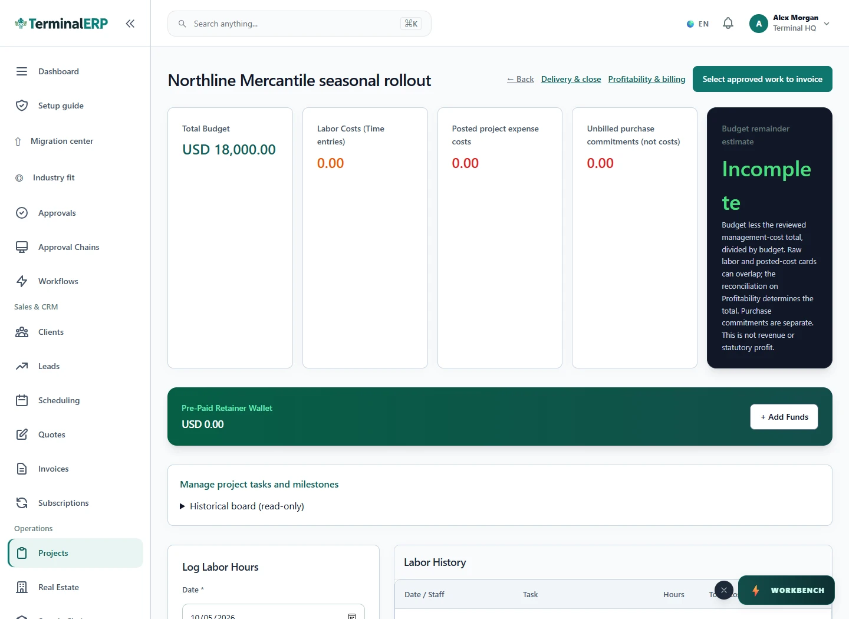Click the Migration center upload icon
The height and width of the screenshot is (619, 849).
tap(18, 141)
